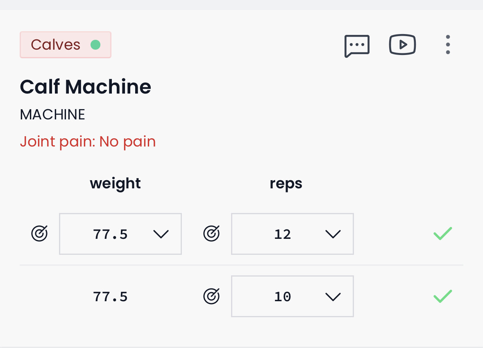Toggle the second set's green completion checkmark

pyautogui.click(x=442, y=296)
